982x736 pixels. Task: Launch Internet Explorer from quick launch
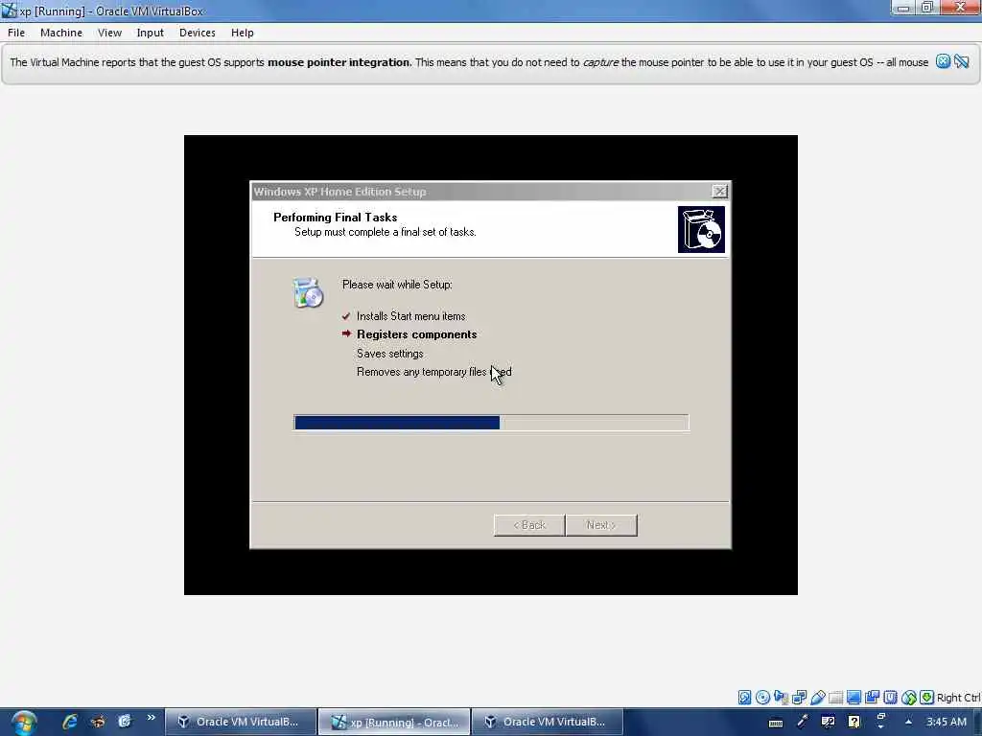[69, 722]
